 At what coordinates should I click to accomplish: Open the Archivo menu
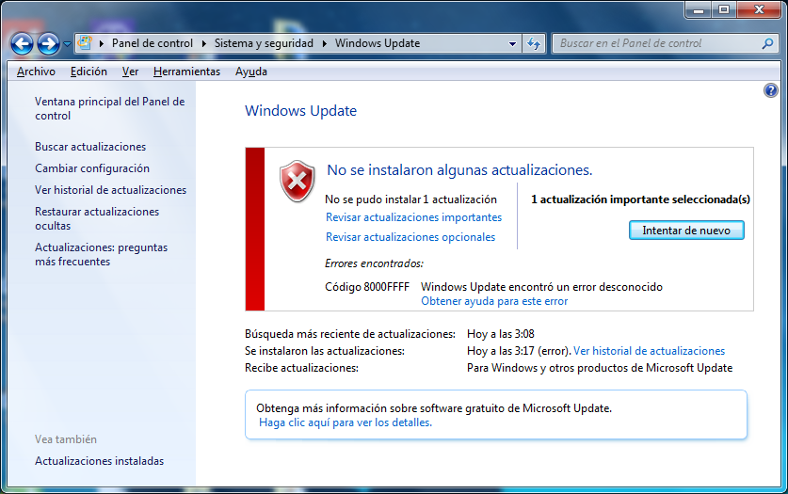[x=36, y=72]
